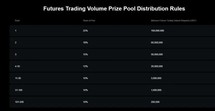Select the rank 4-10 row
The width and height of the screenshot is (215, 111).
[112, 66]
